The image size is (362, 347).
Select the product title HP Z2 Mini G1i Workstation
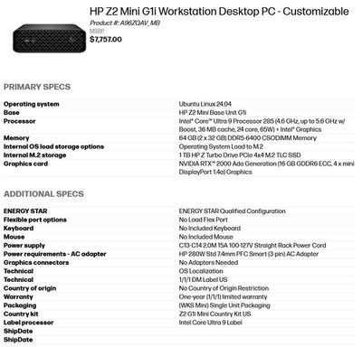[219, 12]
